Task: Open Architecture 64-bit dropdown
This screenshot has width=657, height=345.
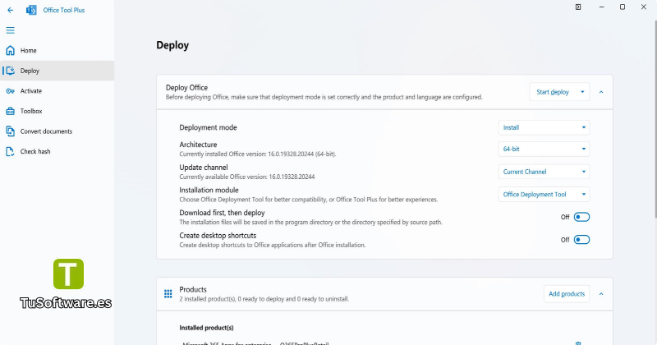Action: [544, 149]
